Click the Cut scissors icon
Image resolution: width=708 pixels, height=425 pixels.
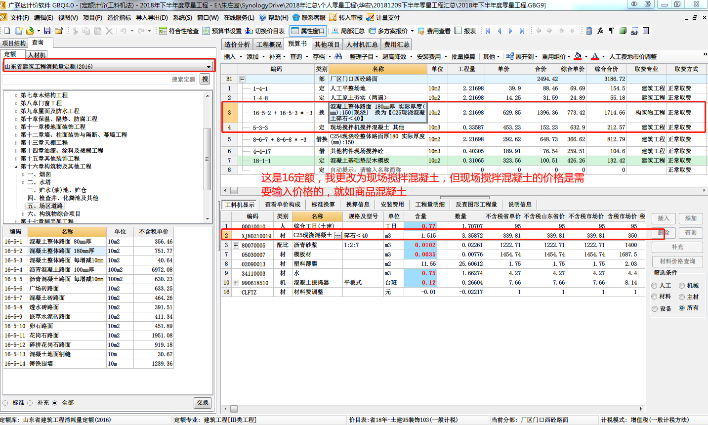[75, 31]
